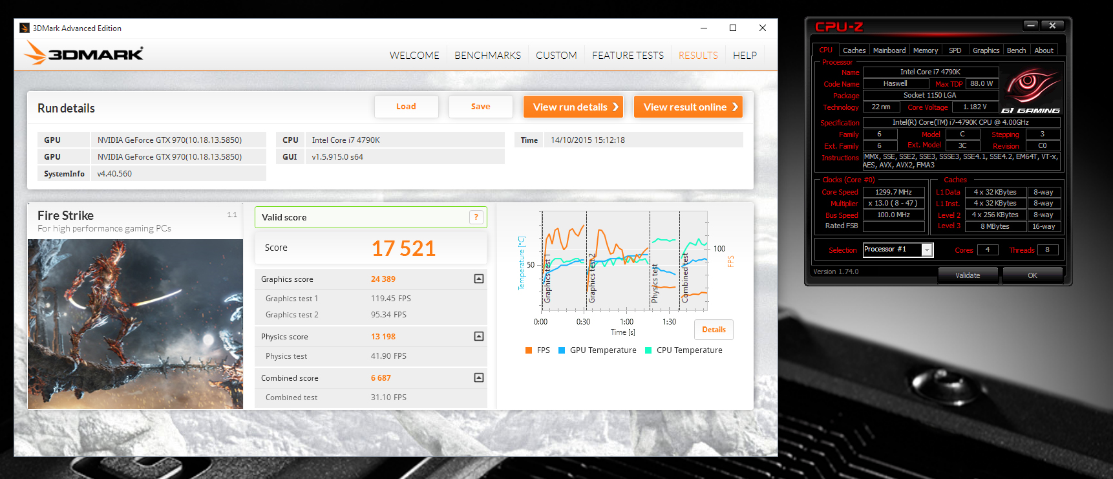Viewport: 1113px width, 479px height.
Task: Select the RESULTS tab
Action: tap(698, 56)
